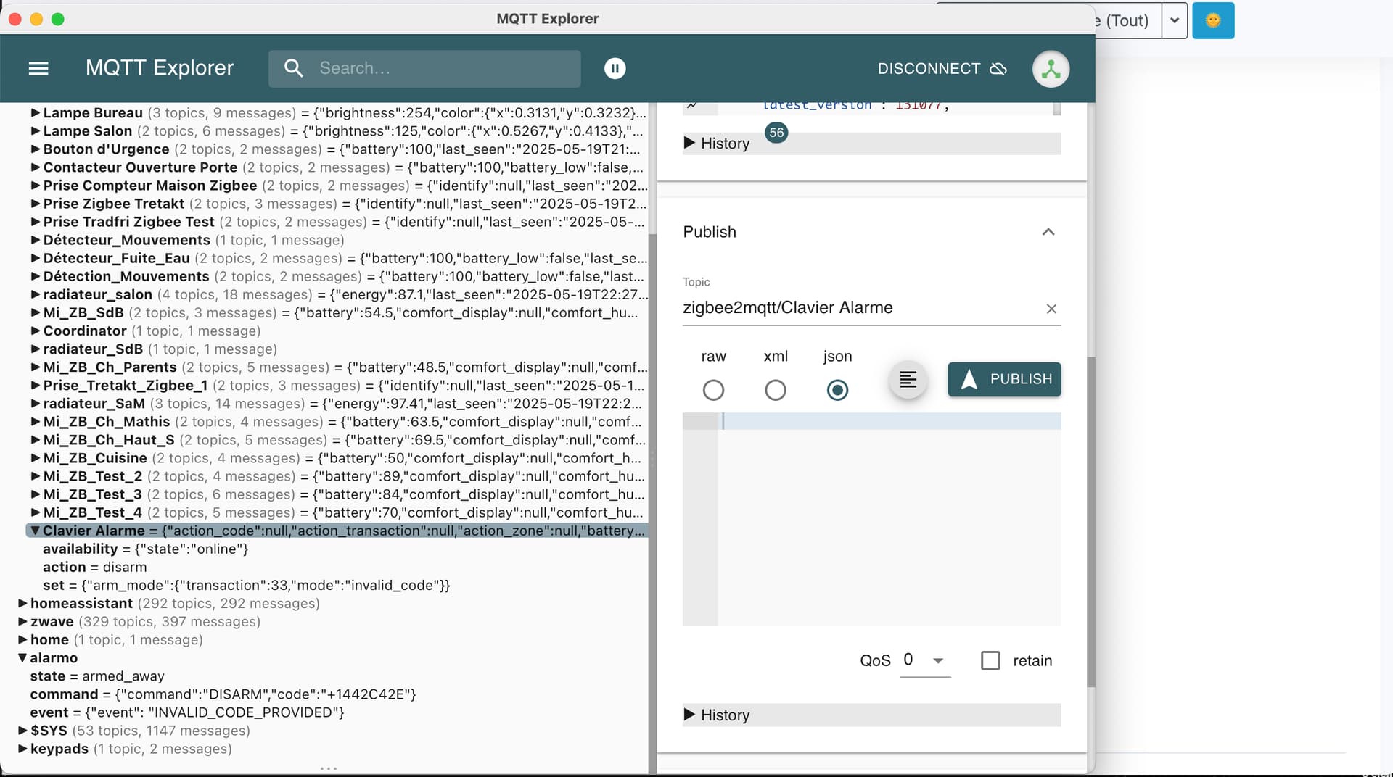Image resolution: width=1393 pixels, height=777 pixels.
Task: Click the tree panel resize dots handle
Action: (329, 768)
